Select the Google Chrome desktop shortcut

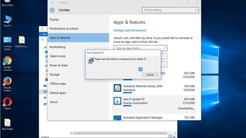pos(7,64)
